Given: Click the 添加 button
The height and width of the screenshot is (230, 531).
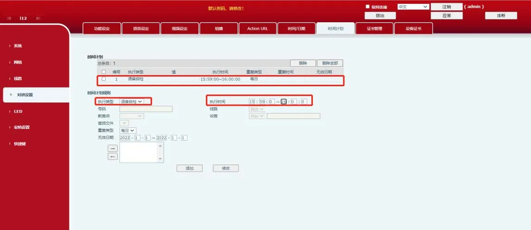Looking at the screenshot, I should pyautogui.click(x=190, y=168).
